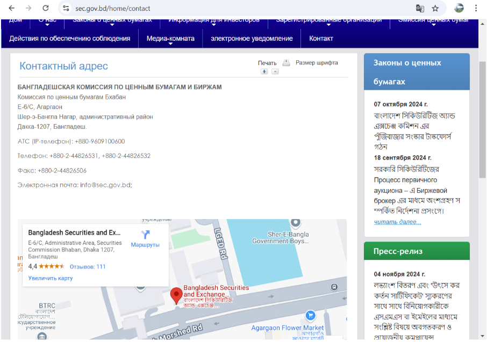The image size is (487, 342).
Task: Decrease font size with the minus button
Action: click(x=275, y=72)
